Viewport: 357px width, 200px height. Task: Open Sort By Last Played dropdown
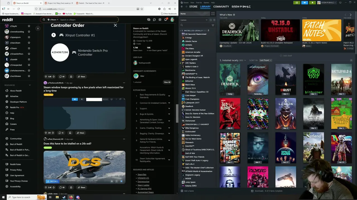click(x=266, y=60)
